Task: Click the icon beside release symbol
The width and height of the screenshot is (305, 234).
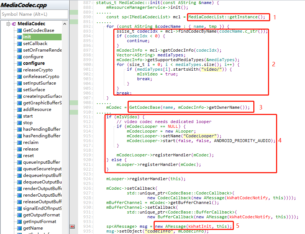Action: click(x=19, y=149)
